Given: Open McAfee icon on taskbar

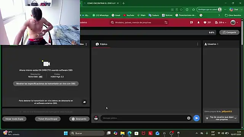Looking at the screenshot, I should click(x=143, y=133).
